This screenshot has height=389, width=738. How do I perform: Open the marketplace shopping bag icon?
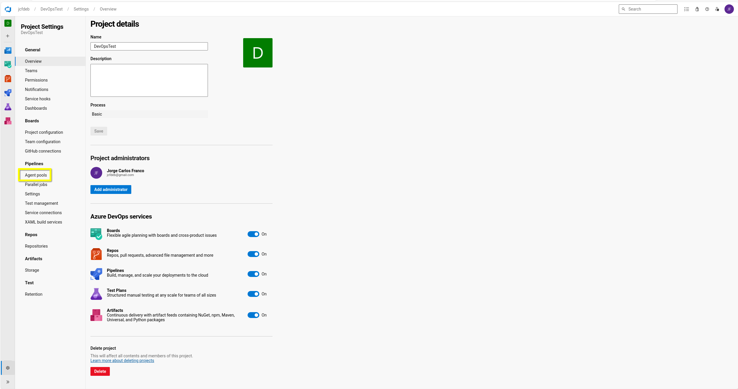coord(697,9)
